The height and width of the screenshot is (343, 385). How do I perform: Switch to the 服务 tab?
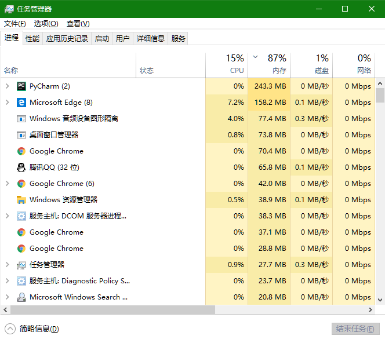point(178,38)
